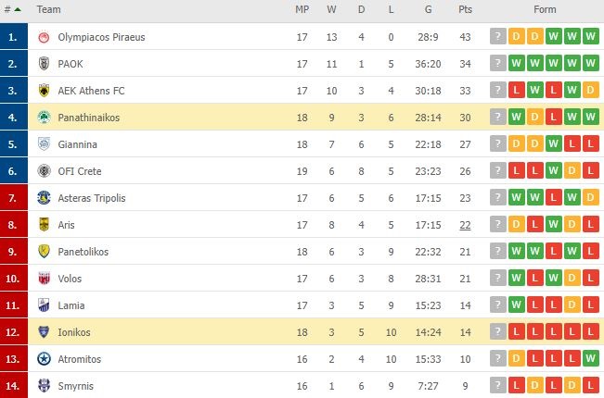Open the Giannina team link
The height and width of the screenshot is (398, 604).
coord(77,144)
